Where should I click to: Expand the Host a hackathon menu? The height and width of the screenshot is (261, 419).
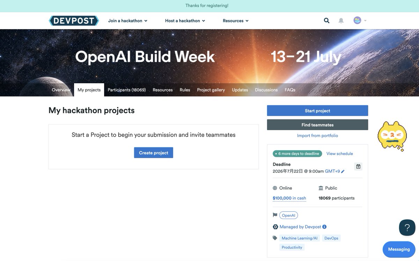tap(185, 21)
